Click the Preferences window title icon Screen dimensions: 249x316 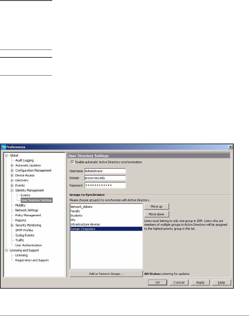[x=4, y=147]
